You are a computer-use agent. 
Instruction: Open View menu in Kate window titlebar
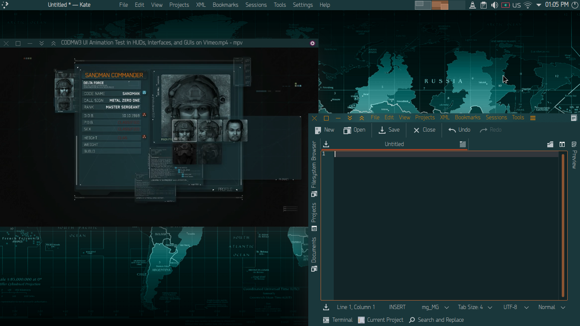coord(405,118)
